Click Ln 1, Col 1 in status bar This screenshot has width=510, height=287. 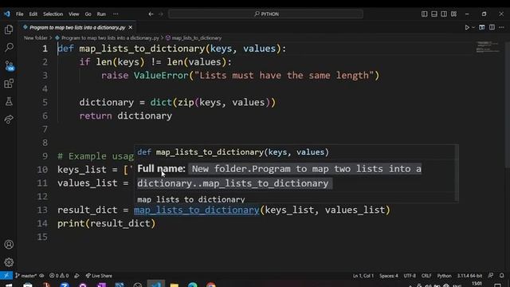tap(363, 276)
